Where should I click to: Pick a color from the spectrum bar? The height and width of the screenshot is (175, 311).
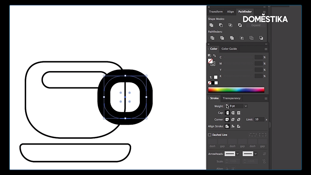[236, 90]
